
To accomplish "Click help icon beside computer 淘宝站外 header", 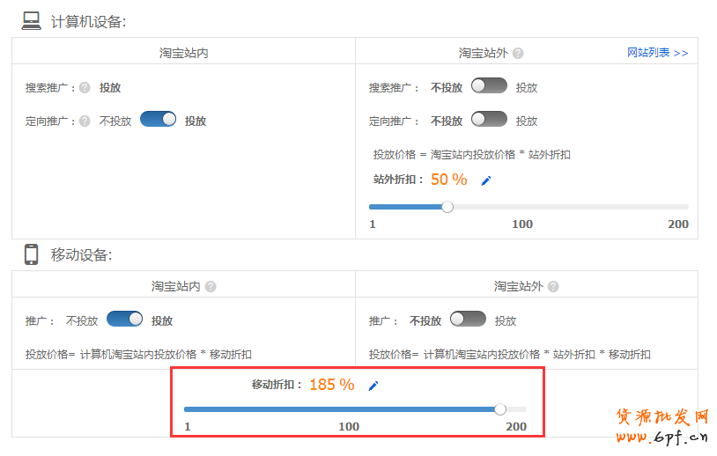I will tap(518, 54).
